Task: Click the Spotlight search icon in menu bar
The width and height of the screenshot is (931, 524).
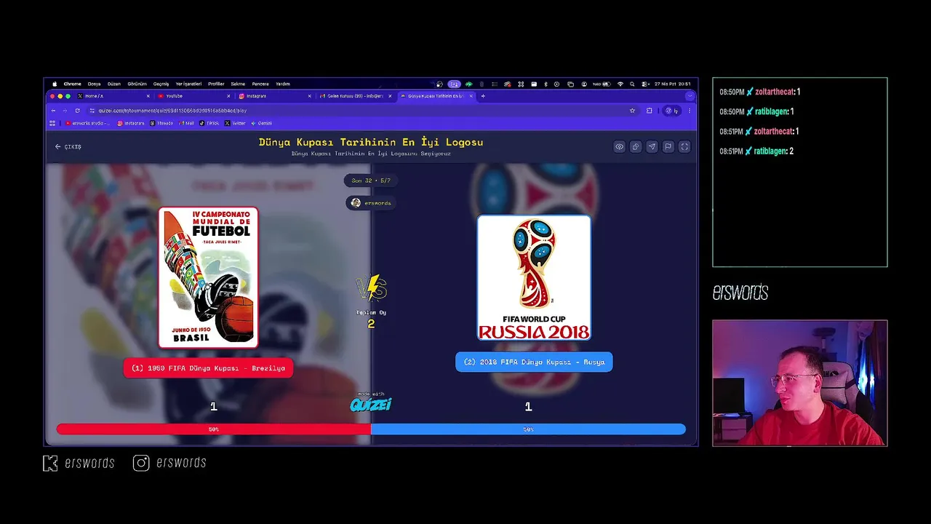Action: pyautogui.click(x=632, y=84)
